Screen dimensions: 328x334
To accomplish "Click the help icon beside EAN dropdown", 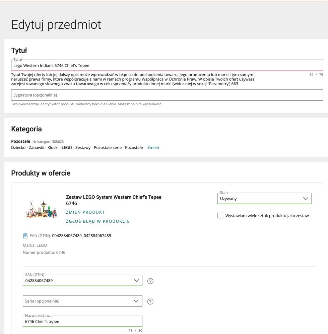I will coord(150,281).
